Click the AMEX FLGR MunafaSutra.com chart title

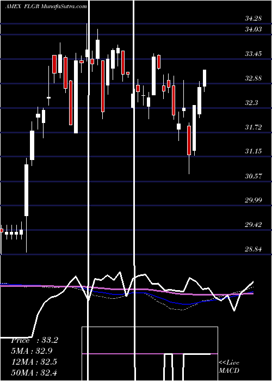pos(46,7)
